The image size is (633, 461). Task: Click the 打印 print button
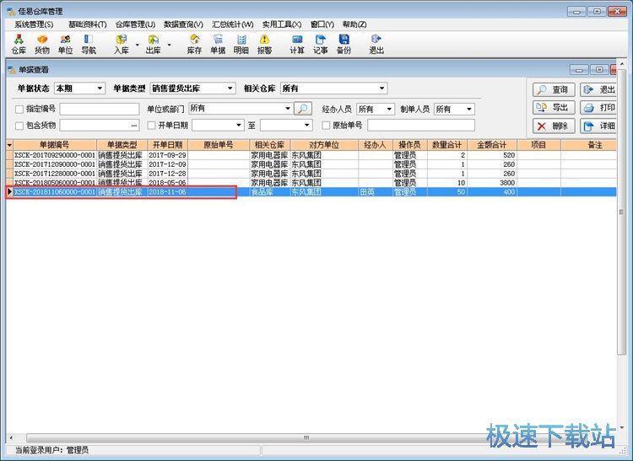599,108
